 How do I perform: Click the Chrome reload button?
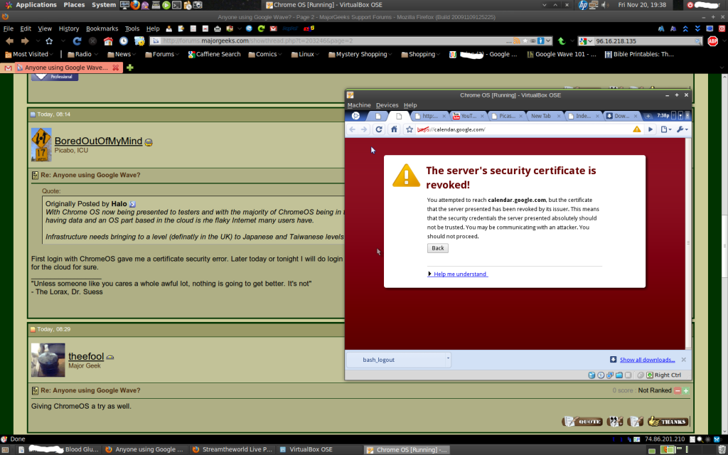(379, 129)
